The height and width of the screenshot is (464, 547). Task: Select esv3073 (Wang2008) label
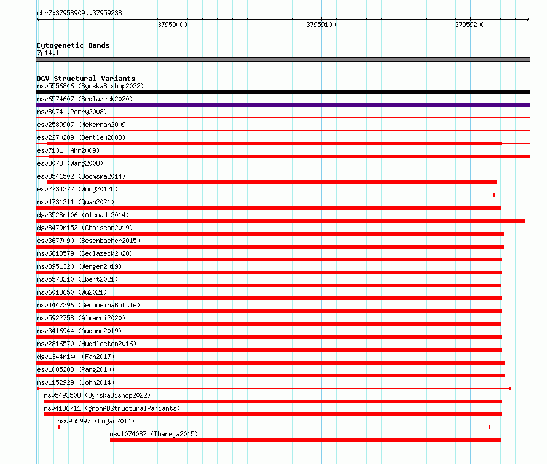pyautogui.click(x=70, y=163)
